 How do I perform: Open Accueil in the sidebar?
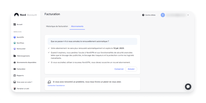pyautogui.click(x=18, y=24)
